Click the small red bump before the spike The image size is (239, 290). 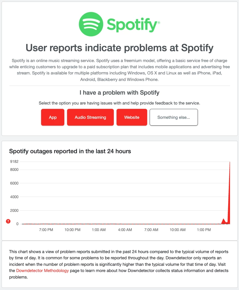pyautogui.click(x=223, y=221)
